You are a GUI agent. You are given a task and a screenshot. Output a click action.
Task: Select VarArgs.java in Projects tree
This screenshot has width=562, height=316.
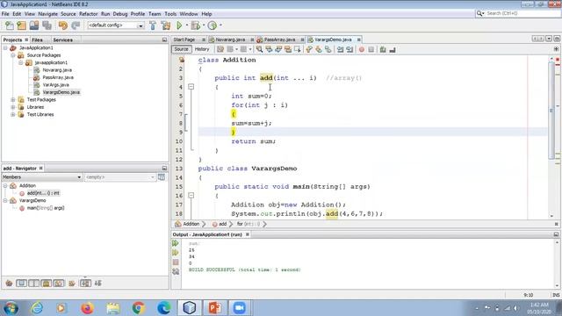[55, 85]
